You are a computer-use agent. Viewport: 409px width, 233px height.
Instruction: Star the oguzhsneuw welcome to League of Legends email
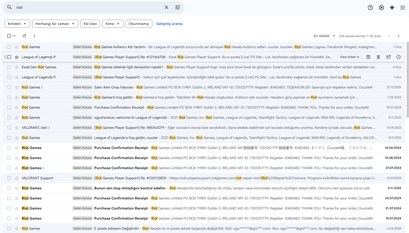(x=17, y=118)
